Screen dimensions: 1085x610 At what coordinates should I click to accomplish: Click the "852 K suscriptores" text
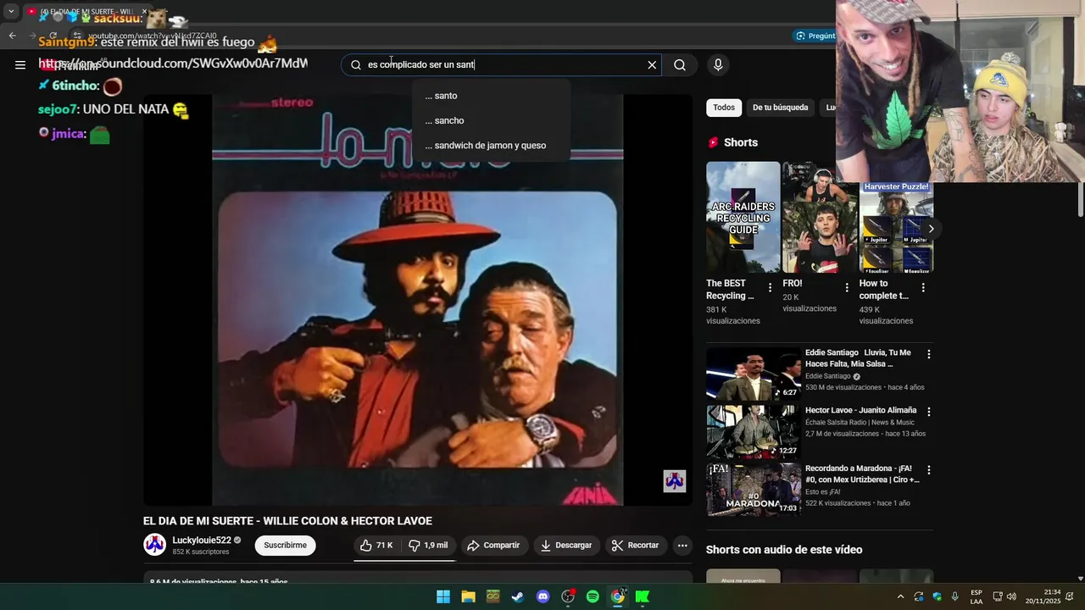201,552
